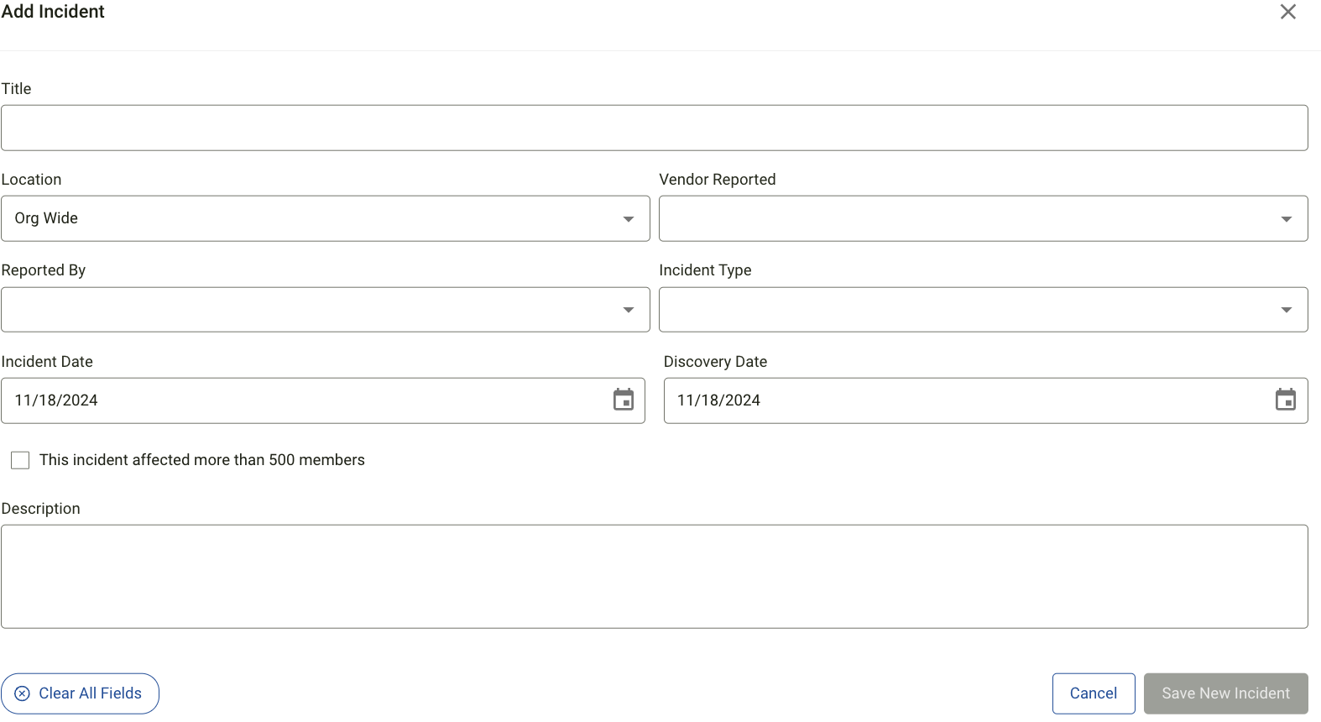1321x722 pixels.
Task: Expand the Incident Type dropdown
Action: coord(984,310)
